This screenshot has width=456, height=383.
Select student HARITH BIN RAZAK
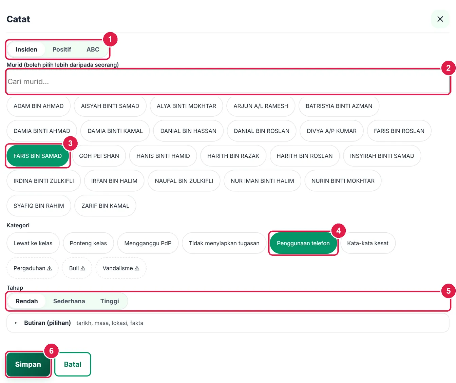click(233, 156)
